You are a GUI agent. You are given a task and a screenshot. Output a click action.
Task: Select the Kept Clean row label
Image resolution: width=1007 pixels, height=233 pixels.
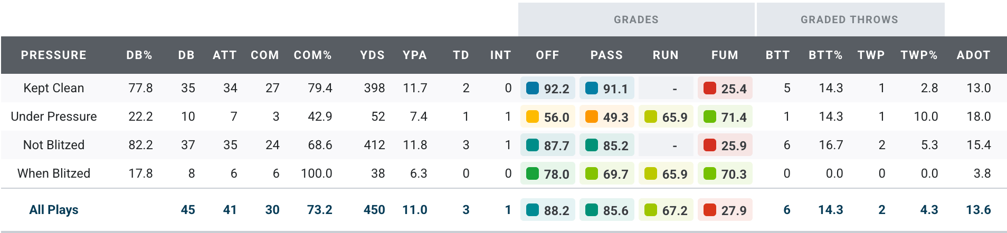pyautogui.click(x=54, y=88)
